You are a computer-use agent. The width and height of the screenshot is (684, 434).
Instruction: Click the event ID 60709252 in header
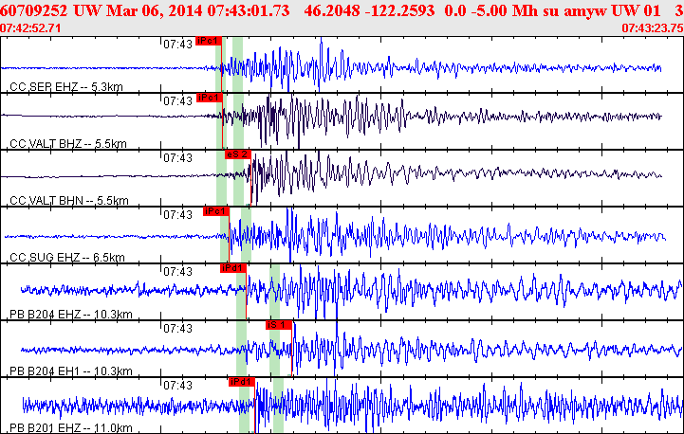(x=34, y=10)
